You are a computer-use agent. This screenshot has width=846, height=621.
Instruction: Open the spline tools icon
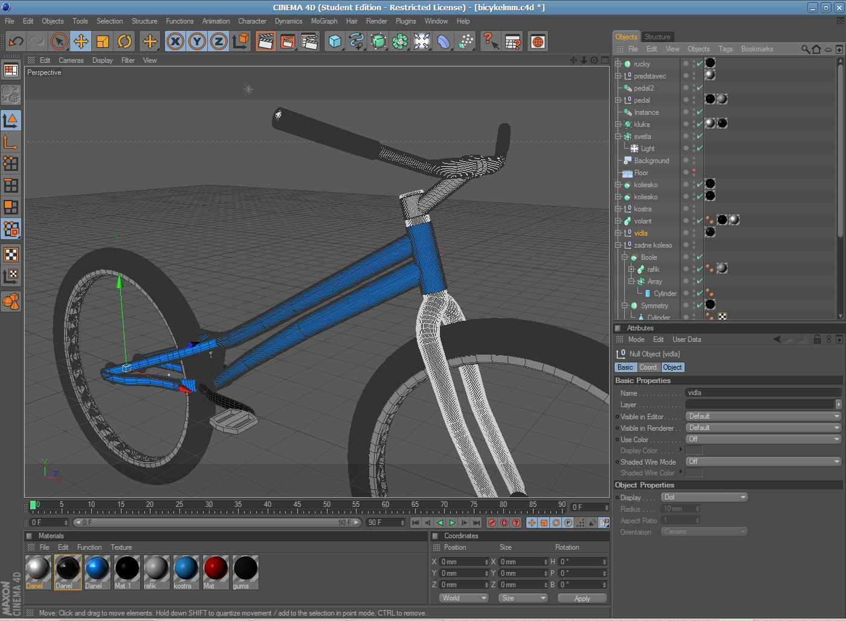point(357,42)
